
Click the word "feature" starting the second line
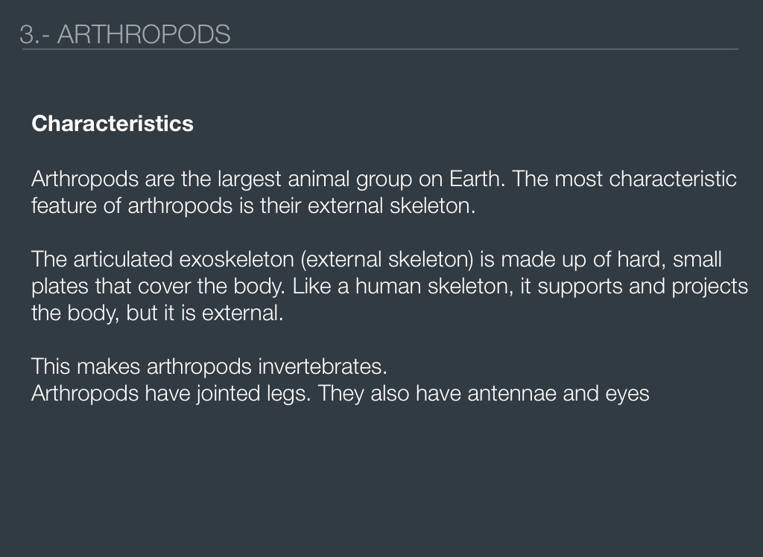pos(65,206)
